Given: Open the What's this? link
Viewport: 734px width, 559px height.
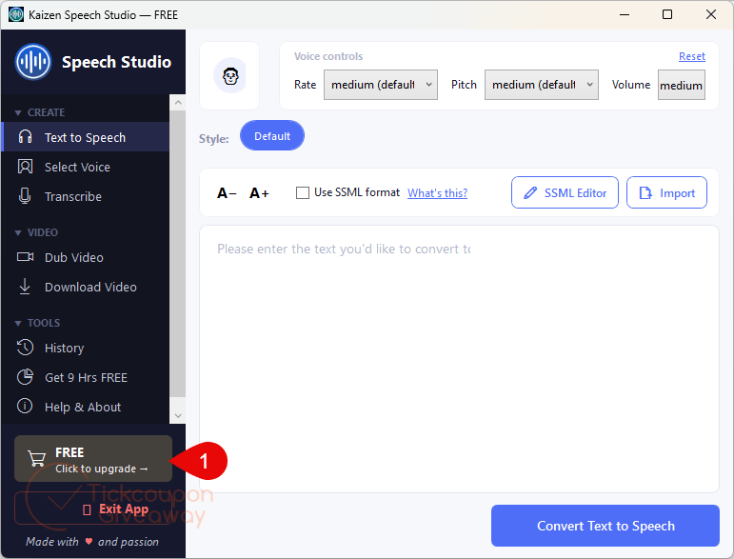Looking at the screenshot, I should tap(437, 193).
